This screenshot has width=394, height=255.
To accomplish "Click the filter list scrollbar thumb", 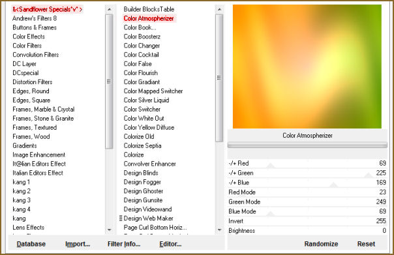I will pos(219,78).
